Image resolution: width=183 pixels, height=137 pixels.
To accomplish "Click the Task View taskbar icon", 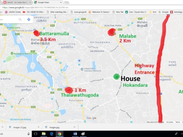I will coord(35,134).
